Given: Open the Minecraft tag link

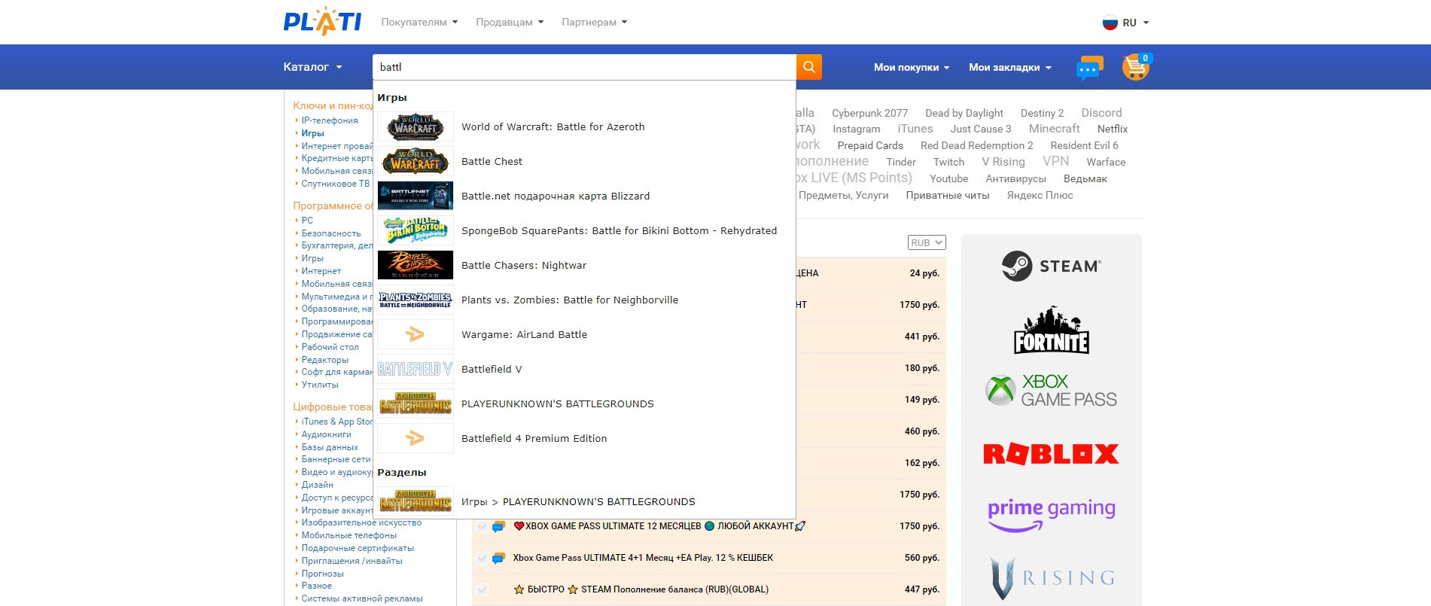Looking at the screenshot, I should tap(1054, 129).
